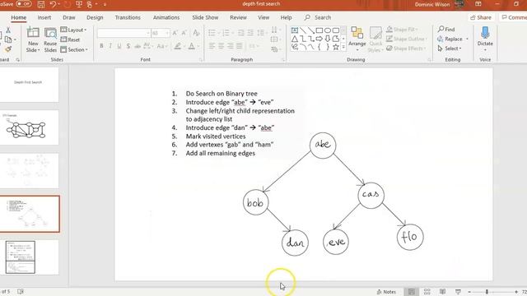Click the Notes button in status bar
This screenshot has width=527, height=296.
click(x=386, y=292)
